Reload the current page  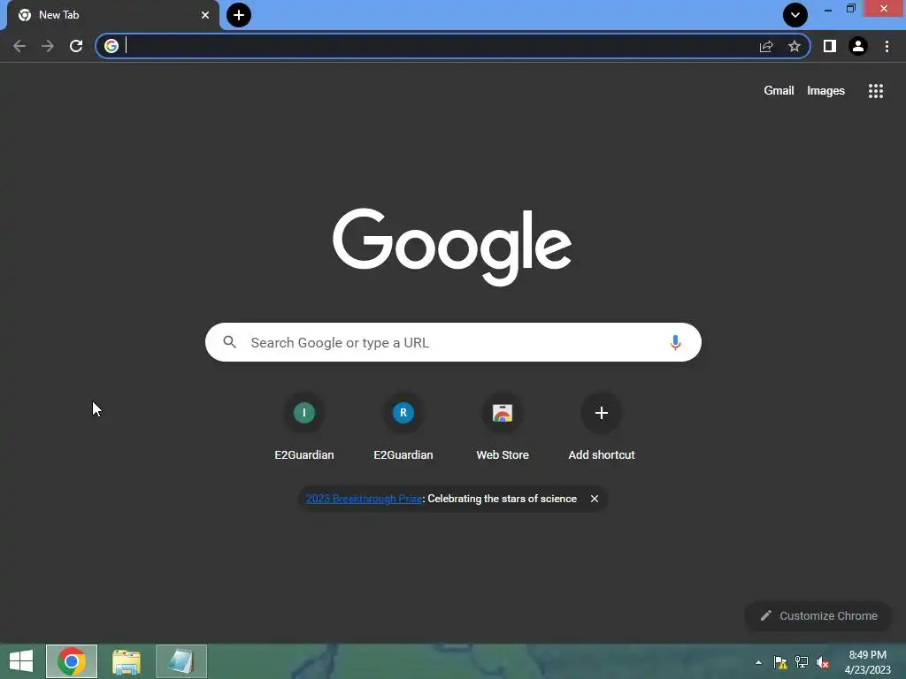click(76, 46)
